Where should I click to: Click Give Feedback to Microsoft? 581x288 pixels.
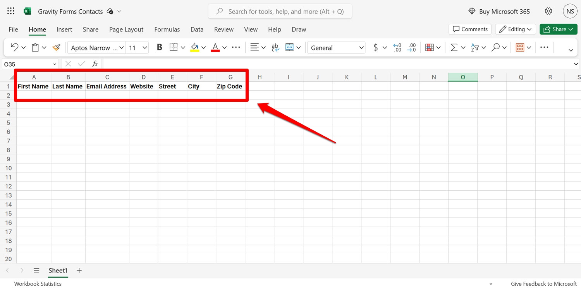544,284
